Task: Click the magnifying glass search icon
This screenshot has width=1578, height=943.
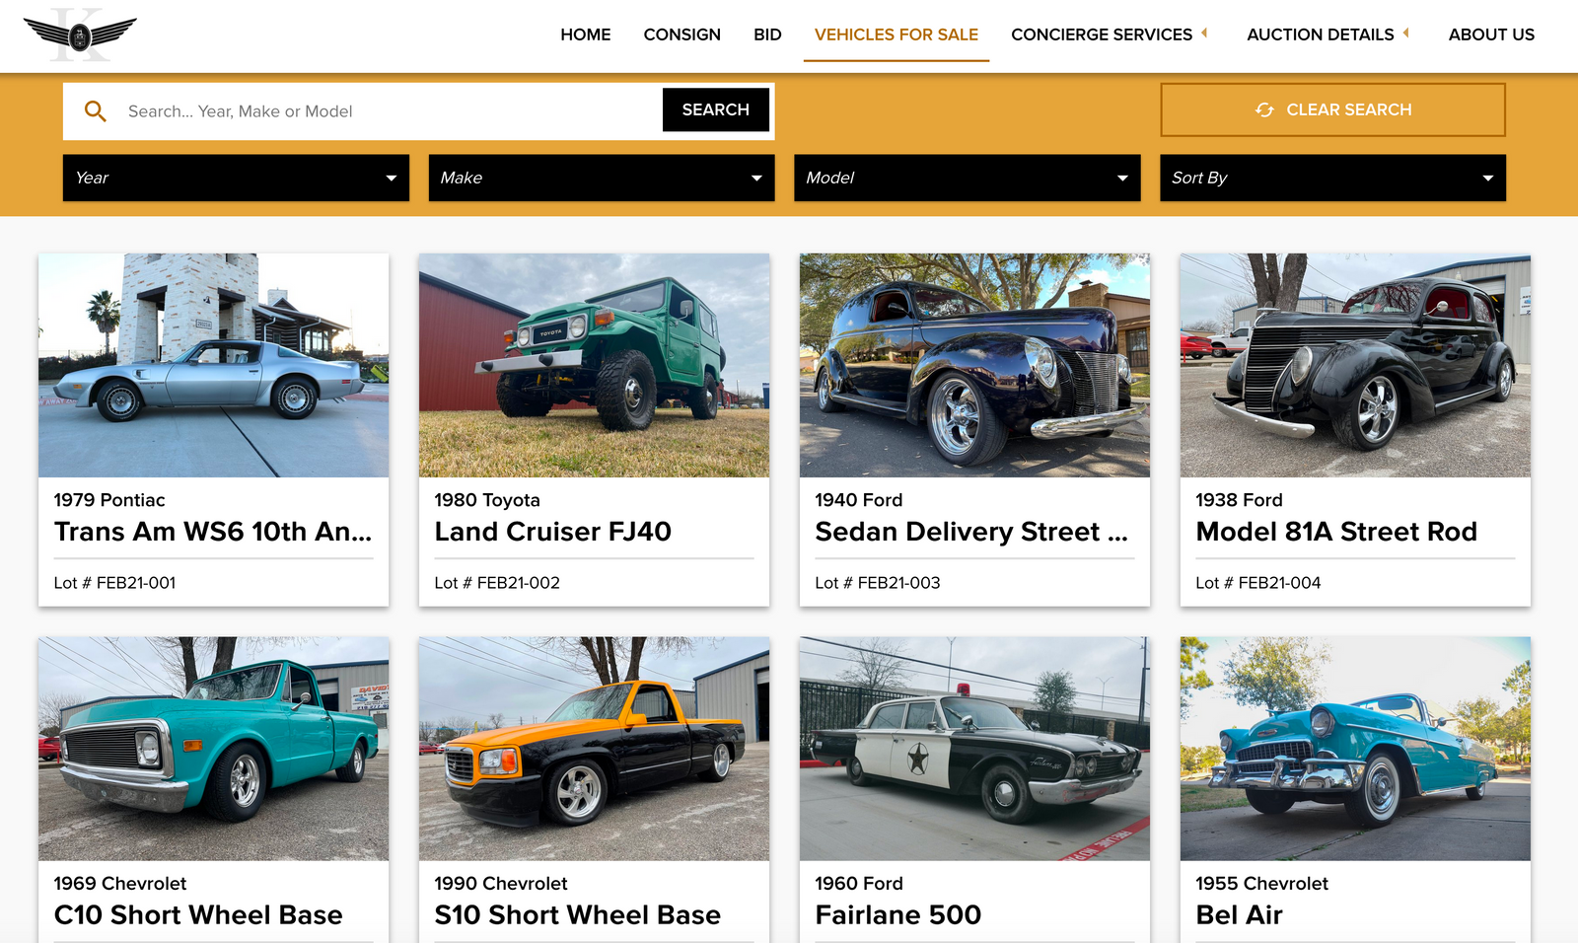Action: pos(96,111)
